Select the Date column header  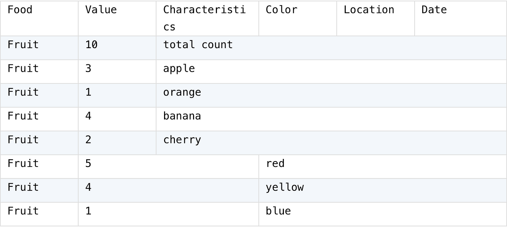[460, 18]
